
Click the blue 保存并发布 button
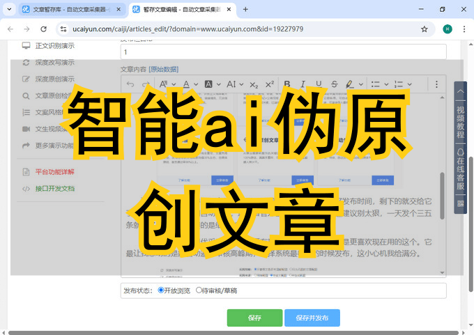(x=312, y=318)
